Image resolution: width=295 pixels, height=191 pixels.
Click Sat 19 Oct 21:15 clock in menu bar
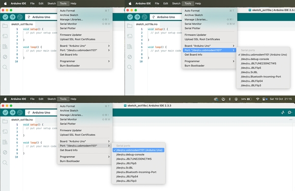pos(281,99)
